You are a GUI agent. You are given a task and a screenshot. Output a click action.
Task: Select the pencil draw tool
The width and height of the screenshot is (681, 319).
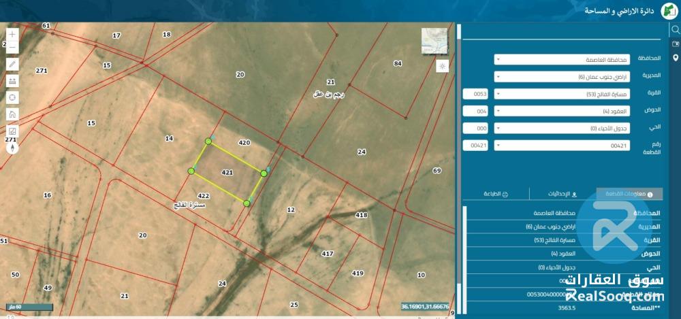point(12,64)
